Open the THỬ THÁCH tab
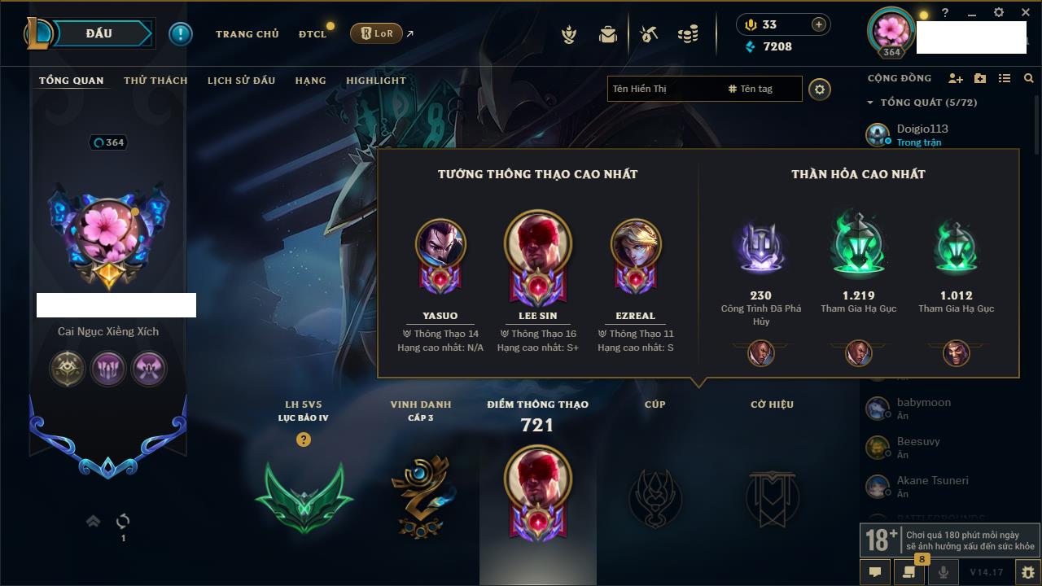The image size is (1042, 586). (x=155, y=81)
